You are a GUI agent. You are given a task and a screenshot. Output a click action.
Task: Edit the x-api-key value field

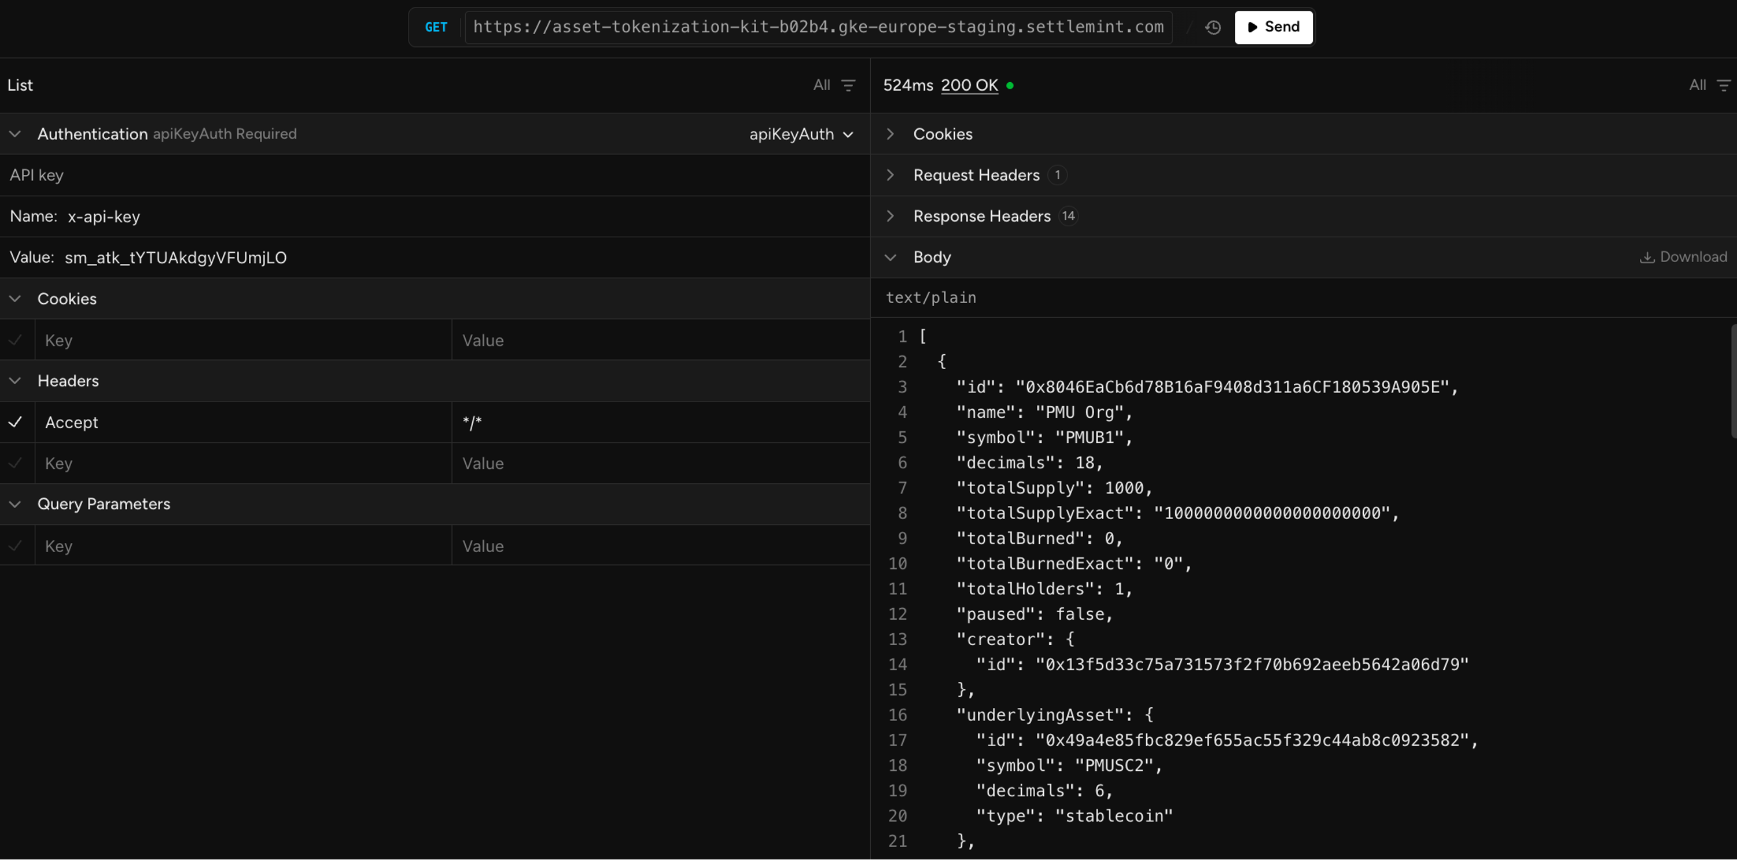pyautogui.click(x=175, y=257)
